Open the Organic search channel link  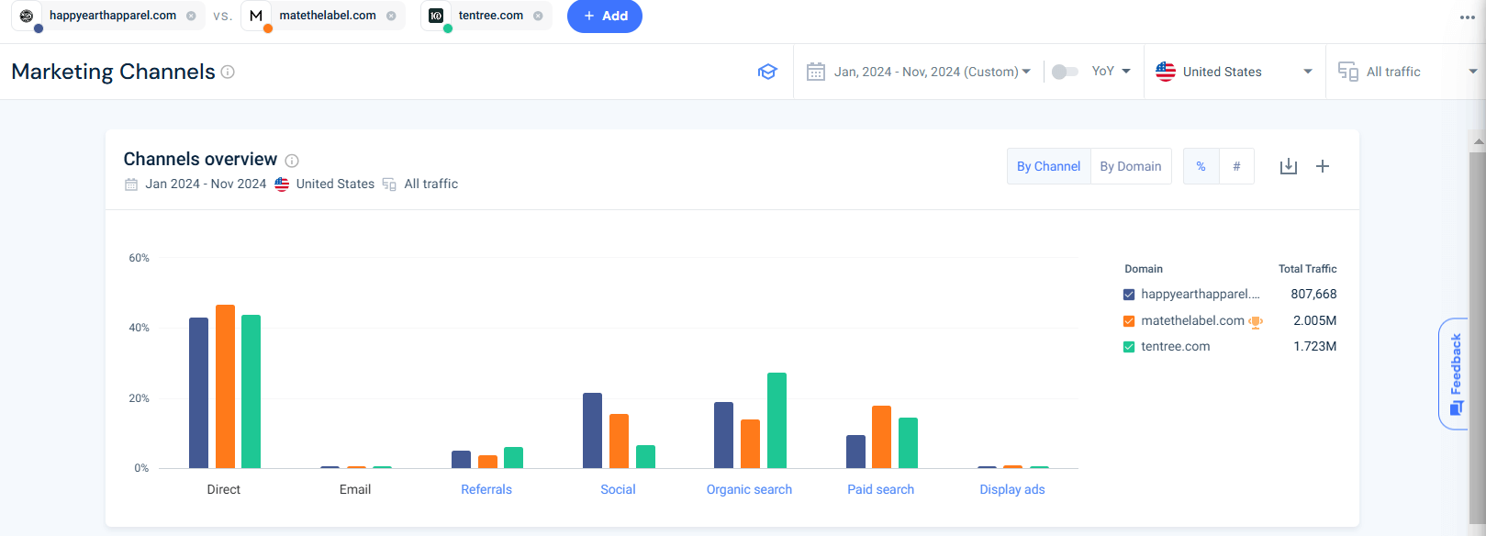click(x=749, y=489)
